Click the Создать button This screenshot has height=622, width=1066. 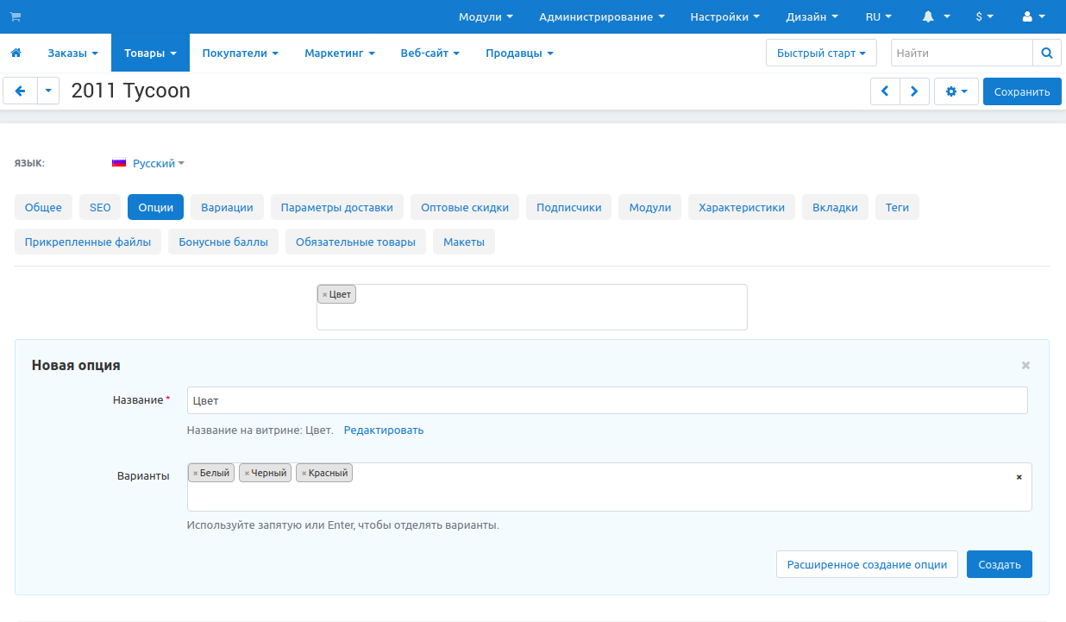point(999,564)
